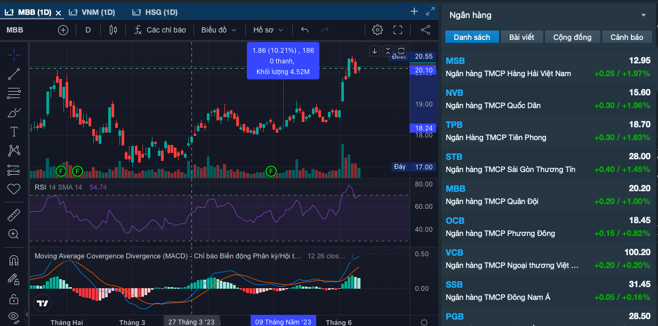Click the rounded-frame button beside the price scale
The image size is (658, 326).
[x=402, y=51]
